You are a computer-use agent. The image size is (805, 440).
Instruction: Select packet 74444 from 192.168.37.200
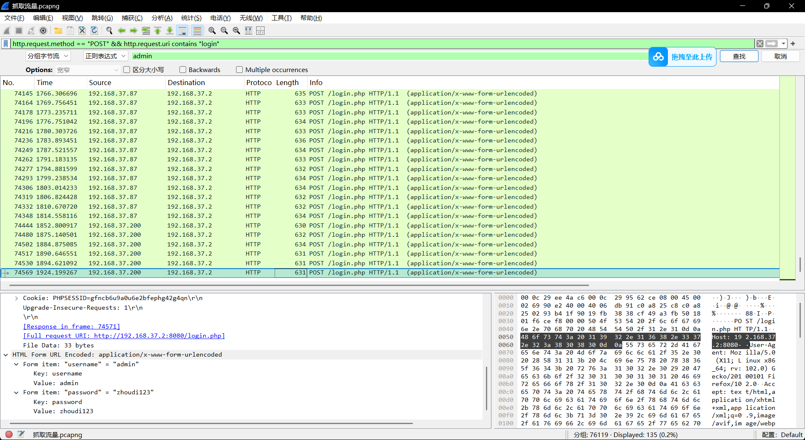coord(390,225)
